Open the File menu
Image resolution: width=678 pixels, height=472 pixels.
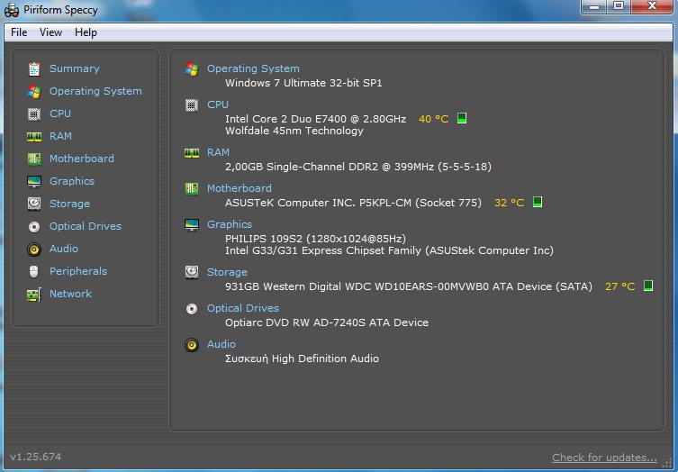point(19,32)
